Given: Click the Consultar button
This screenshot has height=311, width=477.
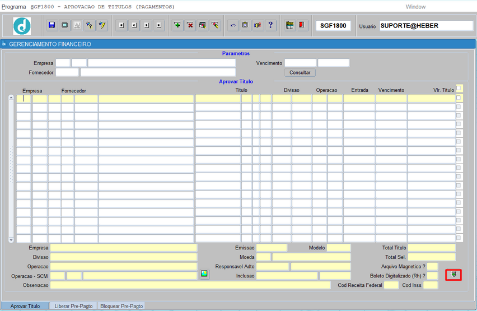Looking at the screenshot, I should 300,72.
